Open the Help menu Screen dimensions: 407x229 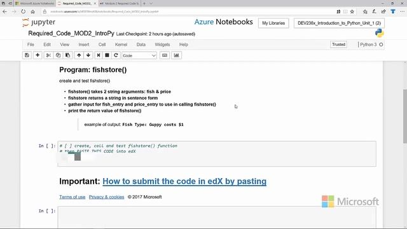tap(184, 45)
